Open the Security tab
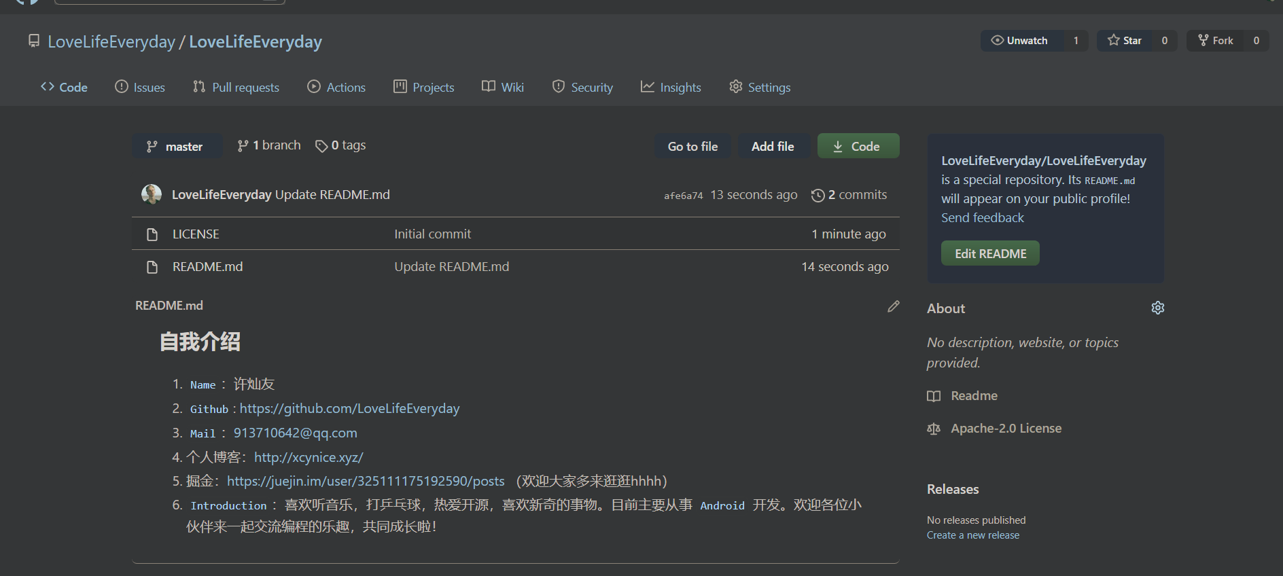The image size is (1283, 576). point(582,87)
